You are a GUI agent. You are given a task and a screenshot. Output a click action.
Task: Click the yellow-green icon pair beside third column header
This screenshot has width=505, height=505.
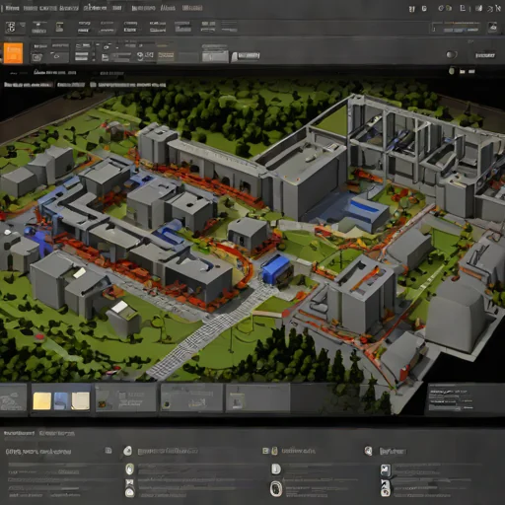270,451
